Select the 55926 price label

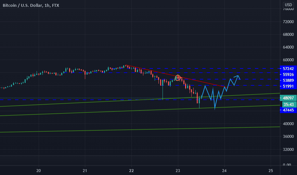(288, 74)
